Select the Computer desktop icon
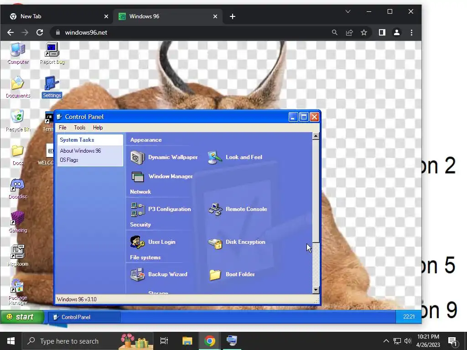The image size is (467, 350). (18, 54)
